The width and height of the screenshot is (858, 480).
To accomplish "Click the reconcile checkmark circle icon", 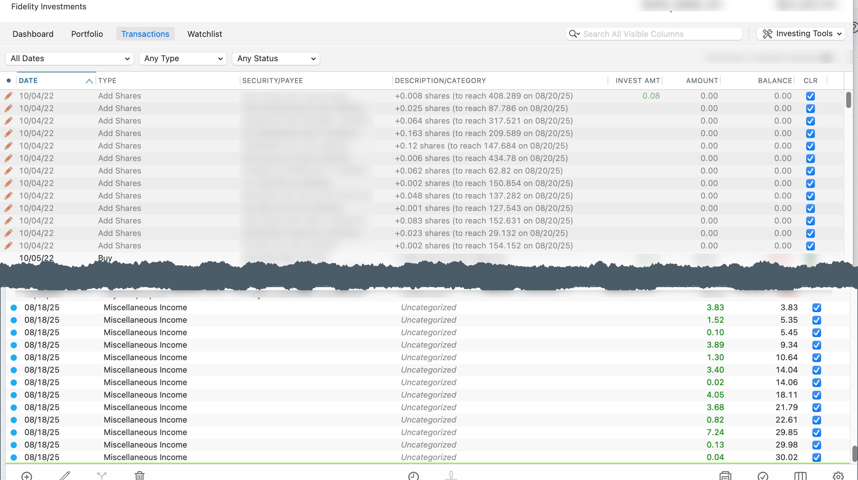I will pyautogui.click(x=763, y=476).
